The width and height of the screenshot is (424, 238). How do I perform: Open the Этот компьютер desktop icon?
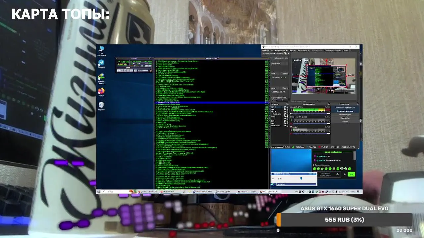[101, 51]
